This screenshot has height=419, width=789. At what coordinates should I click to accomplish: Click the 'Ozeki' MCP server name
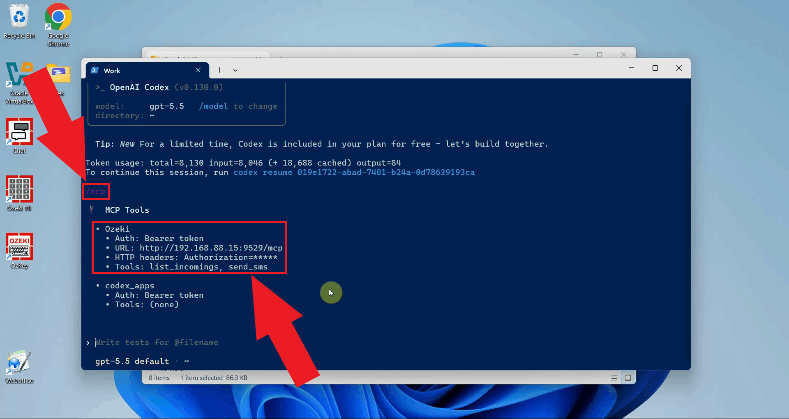pyautogui.click(x=117, y=229)
